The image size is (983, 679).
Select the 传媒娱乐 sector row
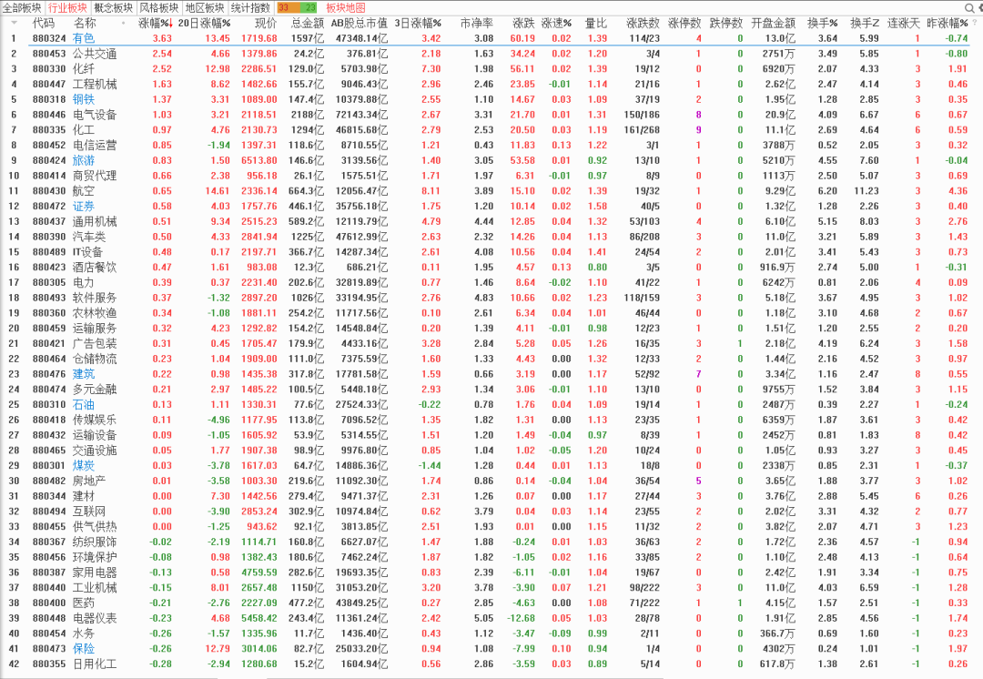[491, 420]
